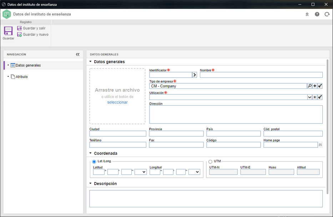Focus the Identificador input field
Viewport: 333px width, 217px height.
(171, 75)
